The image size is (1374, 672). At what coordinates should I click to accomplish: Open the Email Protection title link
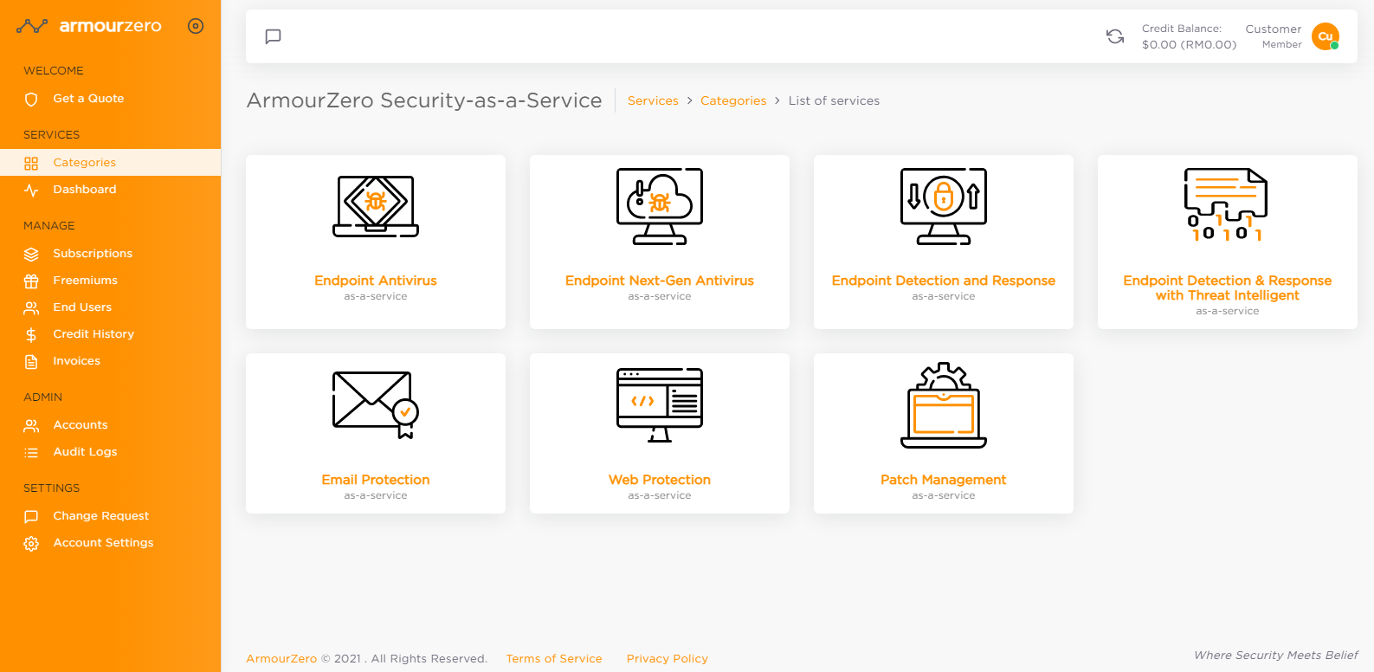tap(376, 480)
